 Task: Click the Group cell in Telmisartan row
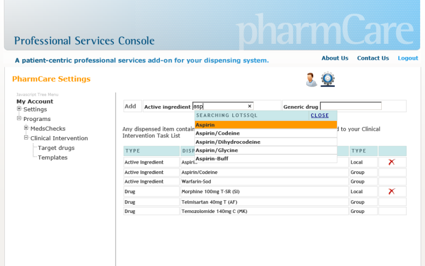[364, 202]
